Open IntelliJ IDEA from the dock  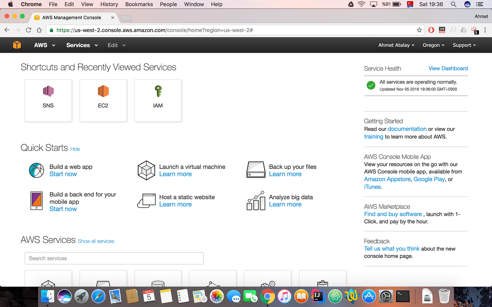(x=318, y=297)
